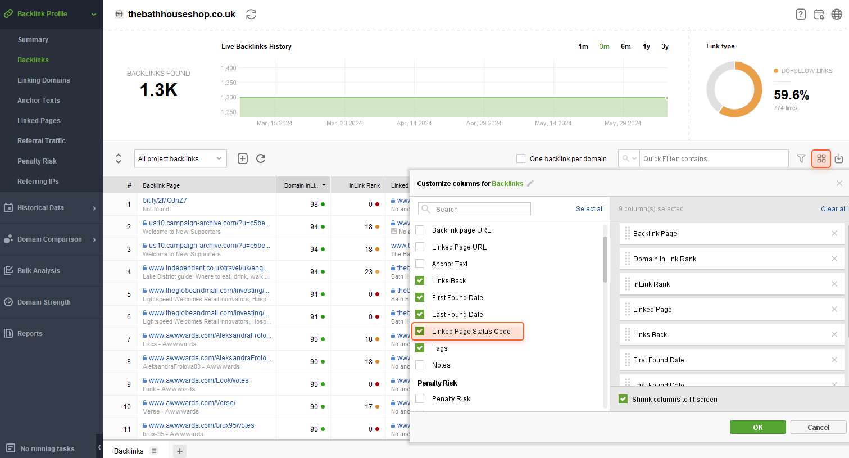
Task: Open the Backlinks tab menu icon
Action: [x=154, y=451]
